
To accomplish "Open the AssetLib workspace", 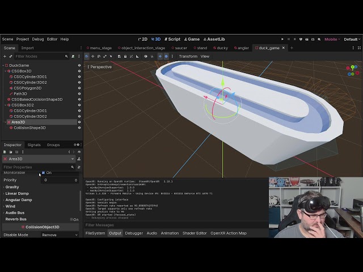I will [214, 39].
